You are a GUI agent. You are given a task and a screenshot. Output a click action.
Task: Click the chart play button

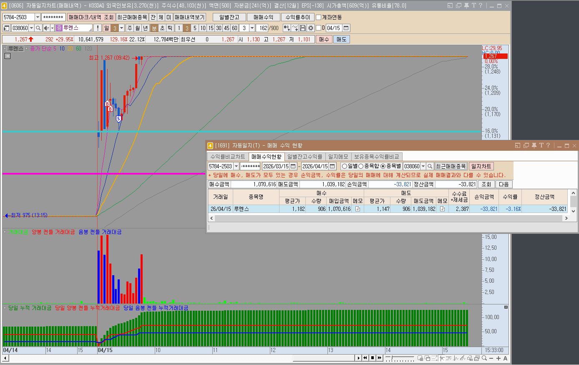pos(358,358)
